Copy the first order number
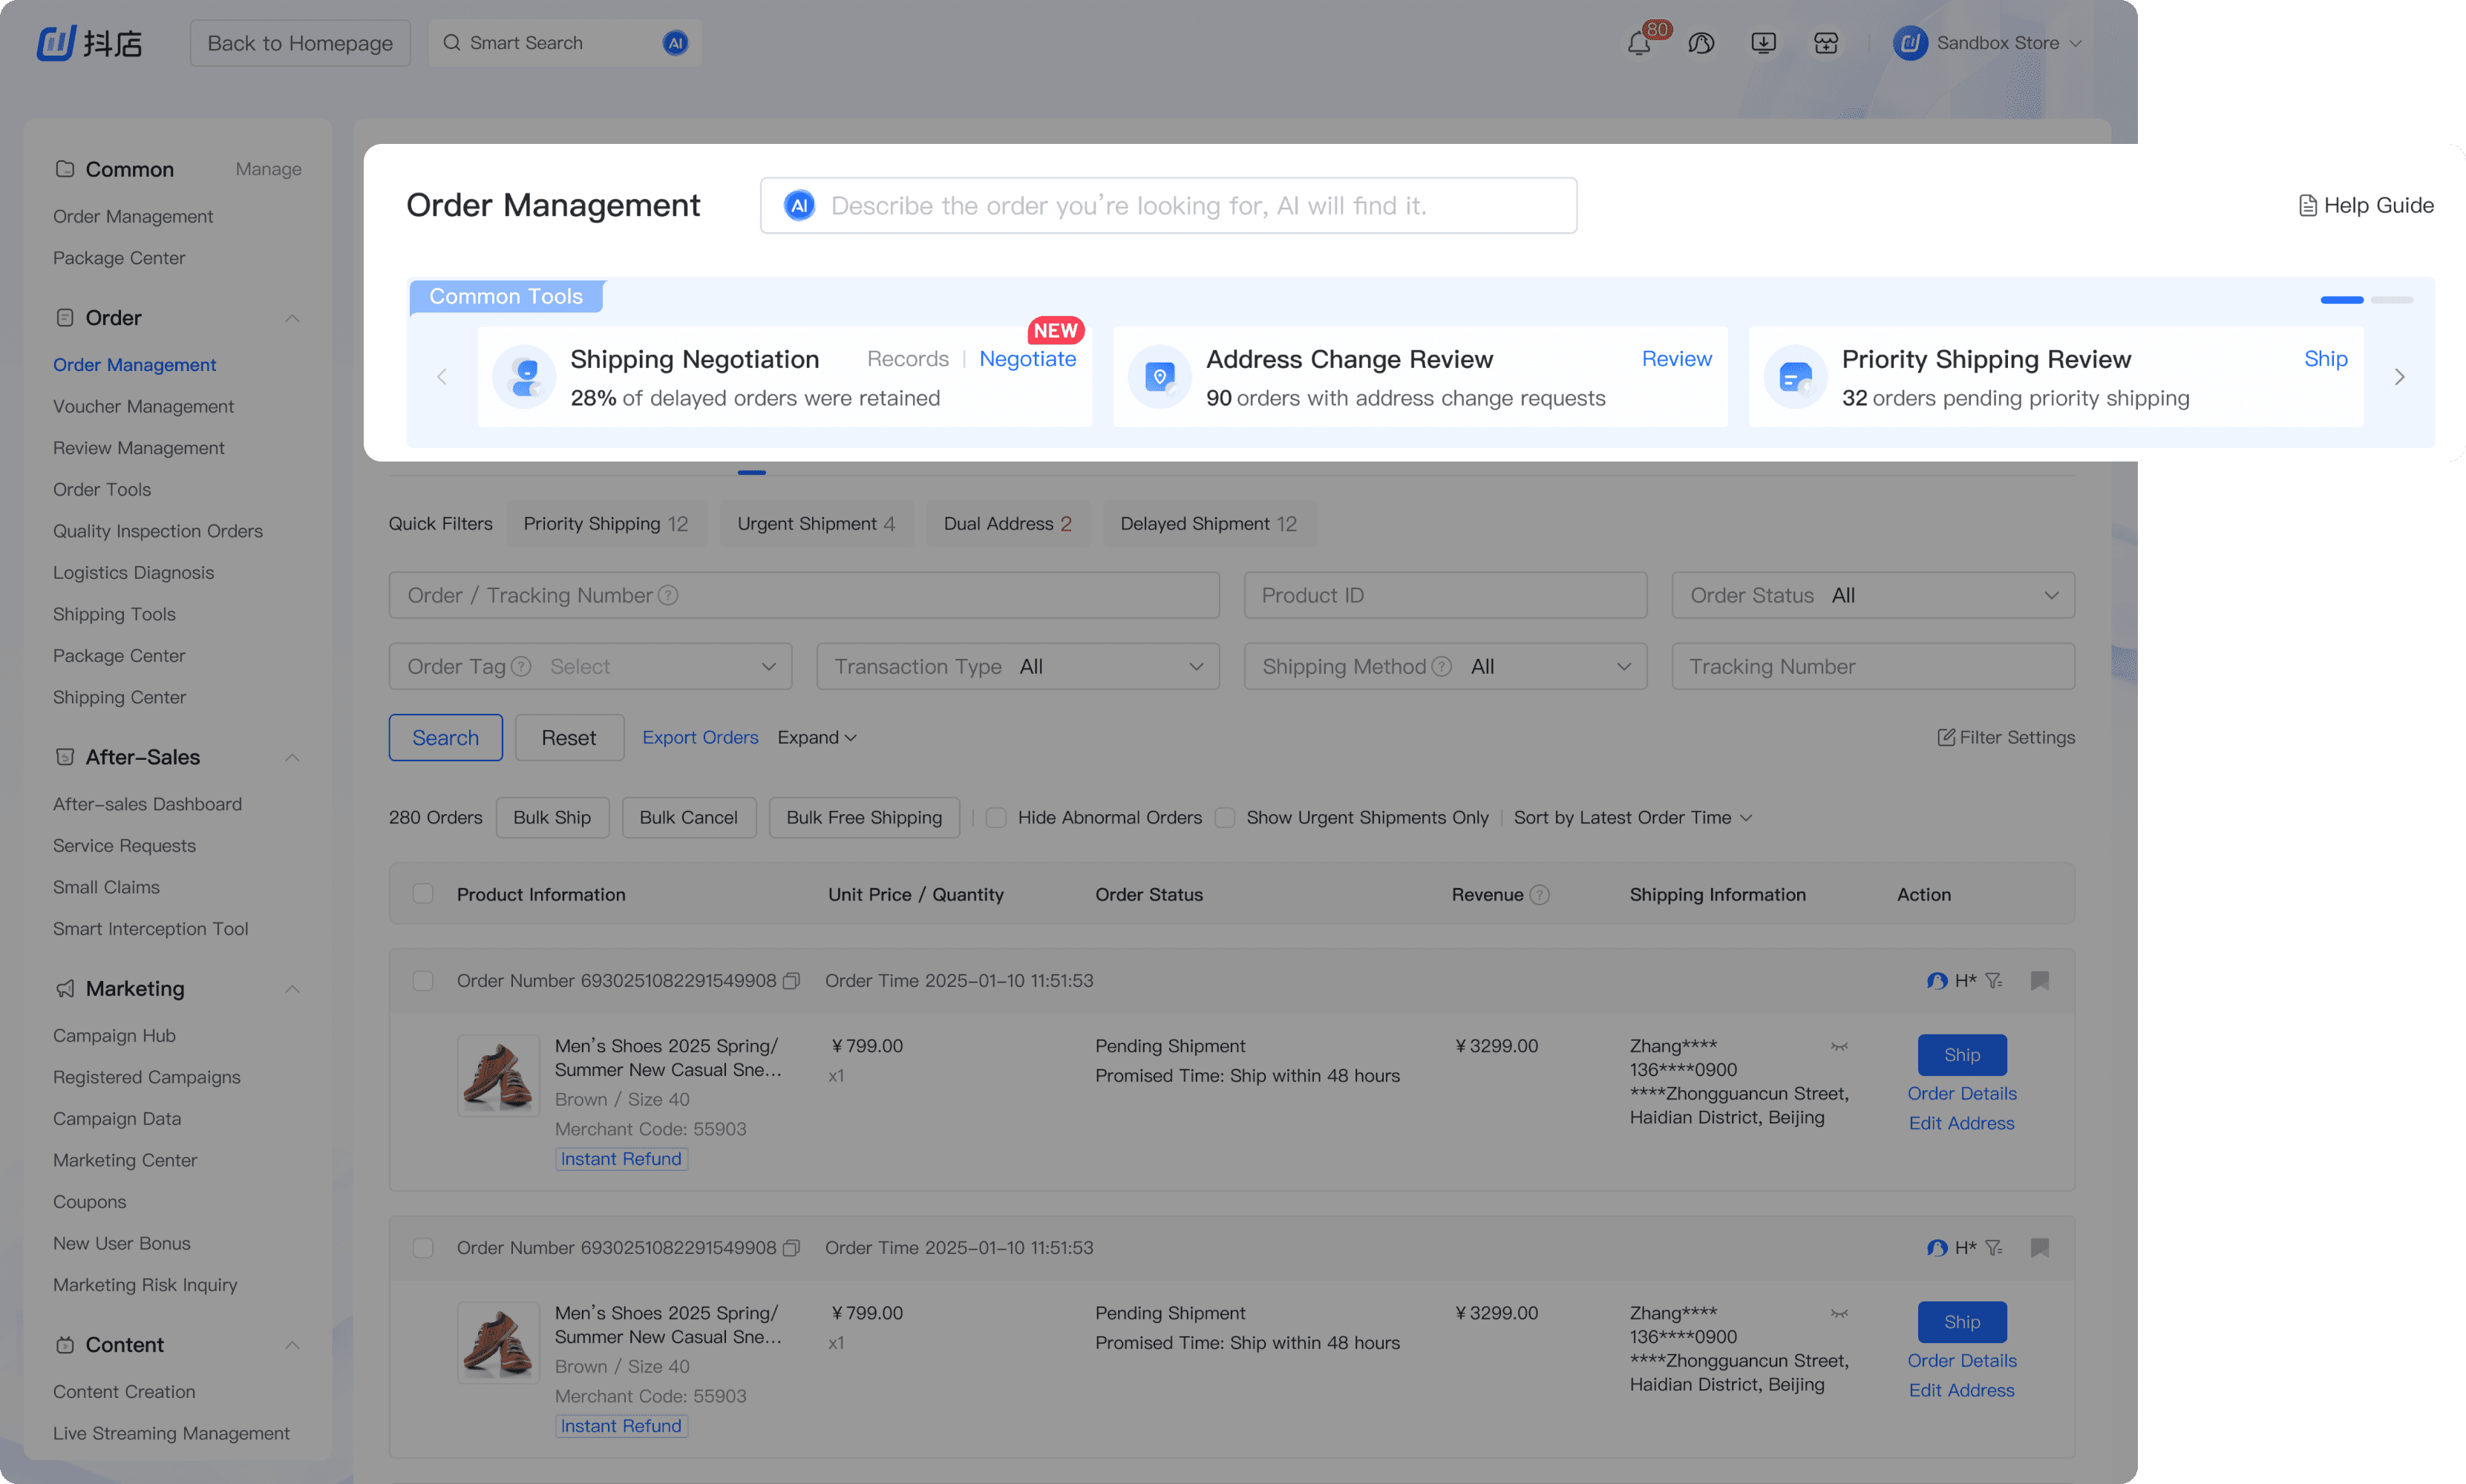 pyautogui.click(x=791, y=981)
